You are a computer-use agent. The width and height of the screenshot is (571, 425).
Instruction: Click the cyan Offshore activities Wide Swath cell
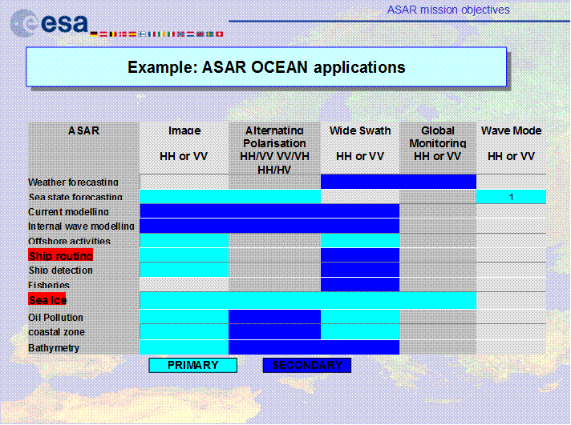tap(360, 240)
